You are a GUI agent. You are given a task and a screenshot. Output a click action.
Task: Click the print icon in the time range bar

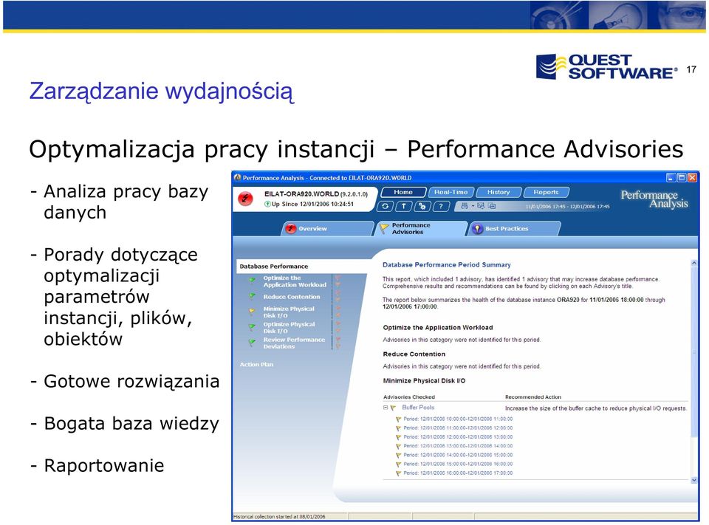coord(465,206)
